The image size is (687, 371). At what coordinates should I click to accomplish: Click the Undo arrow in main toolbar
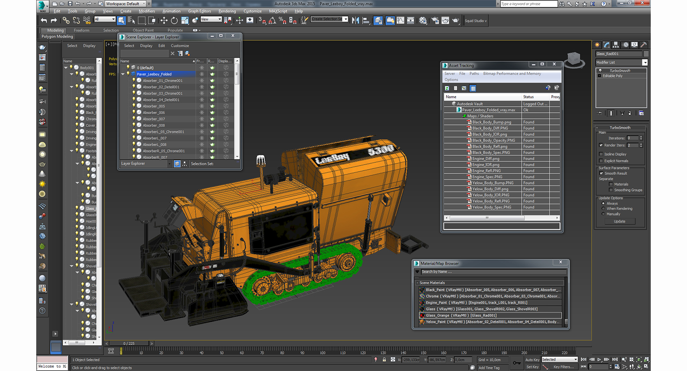pyautogui.click(x=44, y=20)
